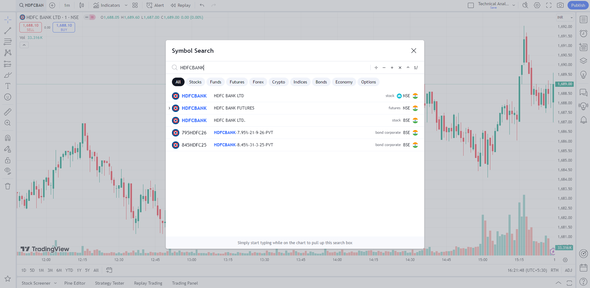Open the ideas lightbulb panel
This screenshot has height=288, width=590.
pos(583,75)
